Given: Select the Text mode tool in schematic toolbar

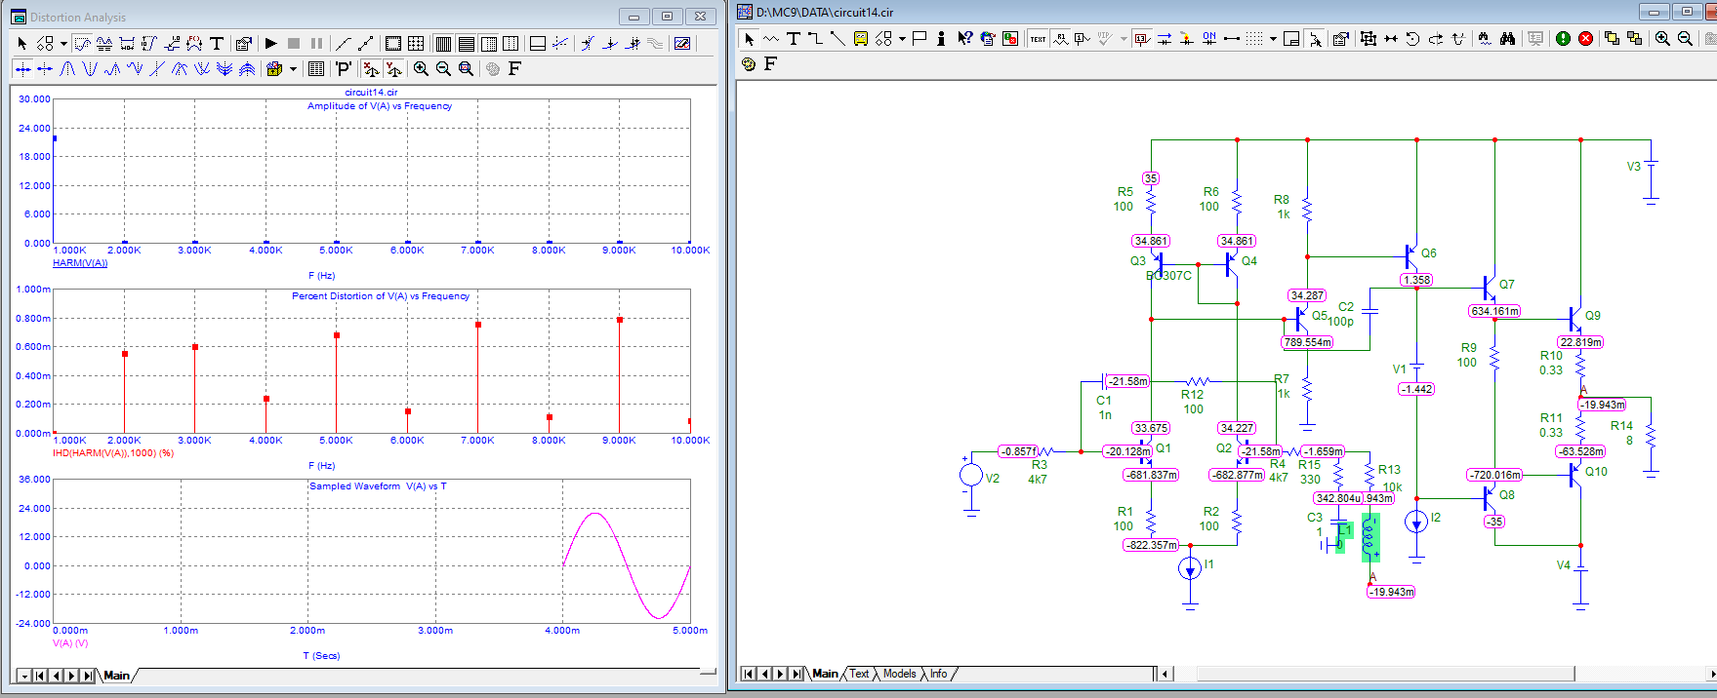Looking at the screenshot, I should [794, 38].
